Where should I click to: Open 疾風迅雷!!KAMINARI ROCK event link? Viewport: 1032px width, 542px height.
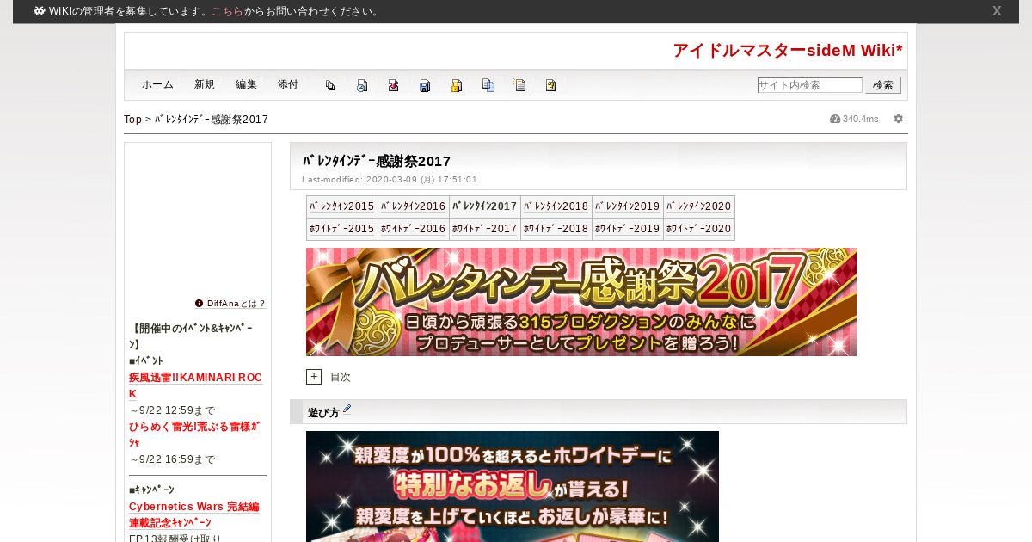point(195,385)
